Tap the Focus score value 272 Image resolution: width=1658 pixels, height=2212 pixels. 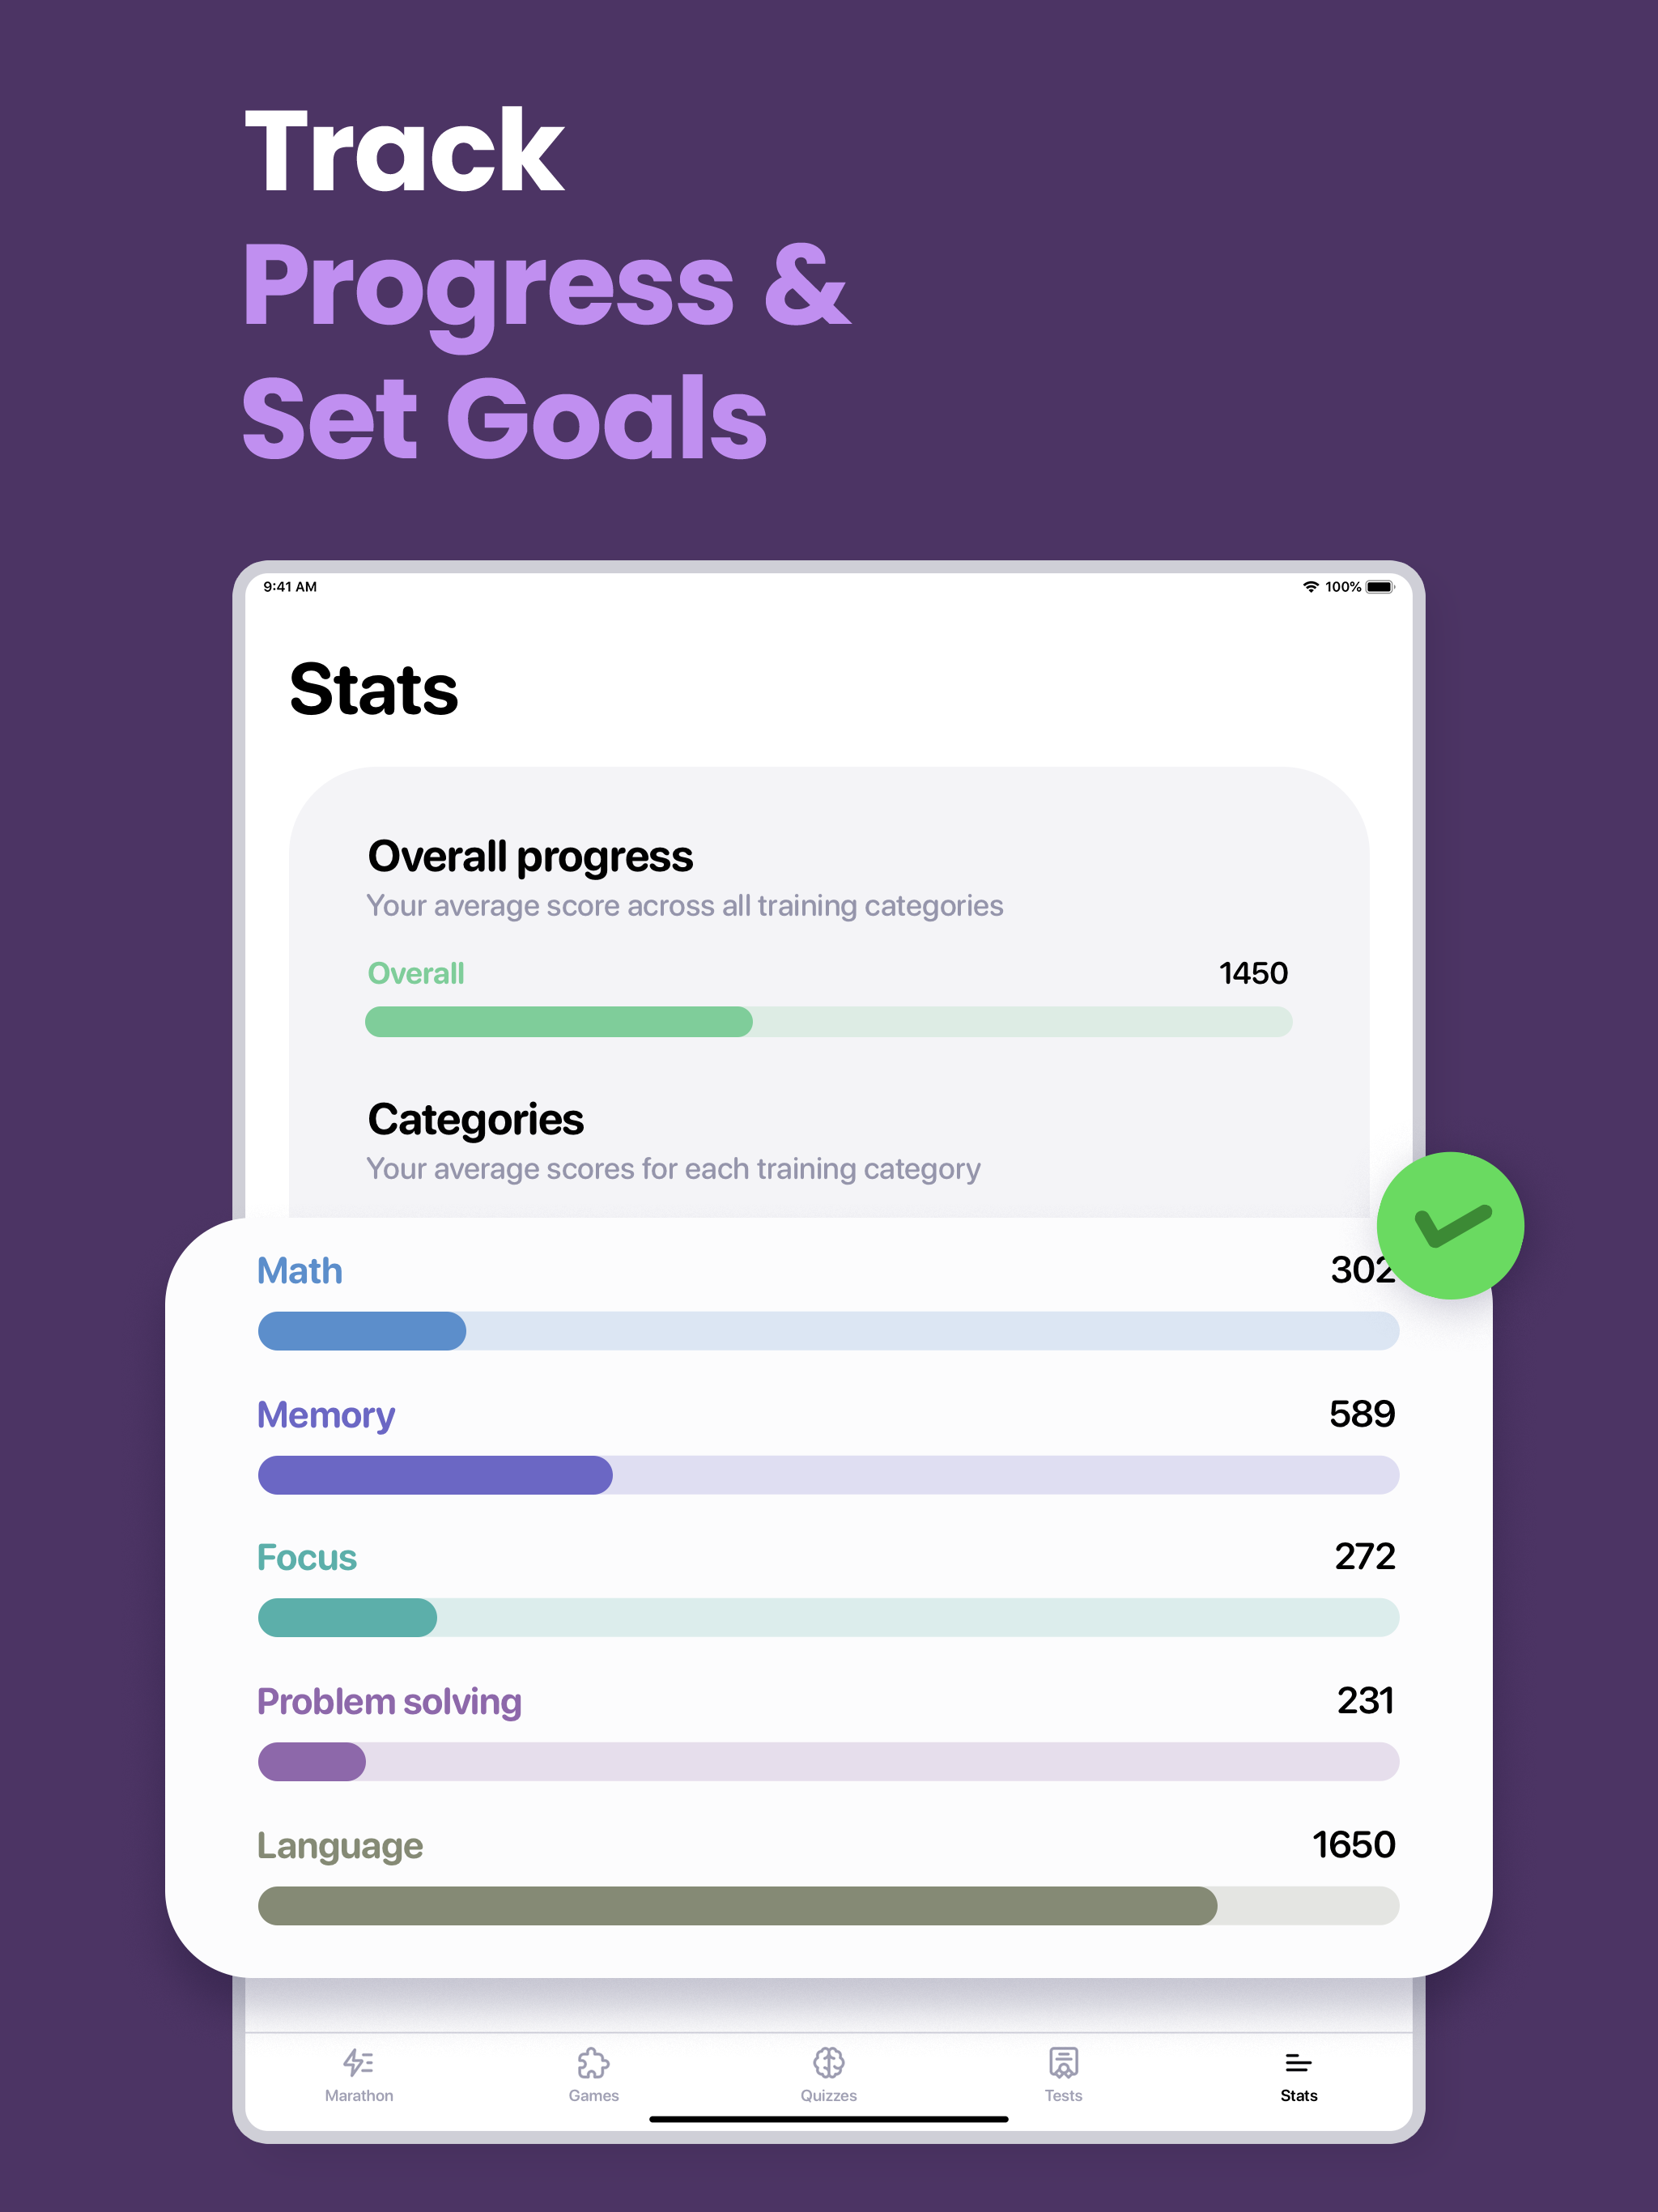(1367, 1556)
